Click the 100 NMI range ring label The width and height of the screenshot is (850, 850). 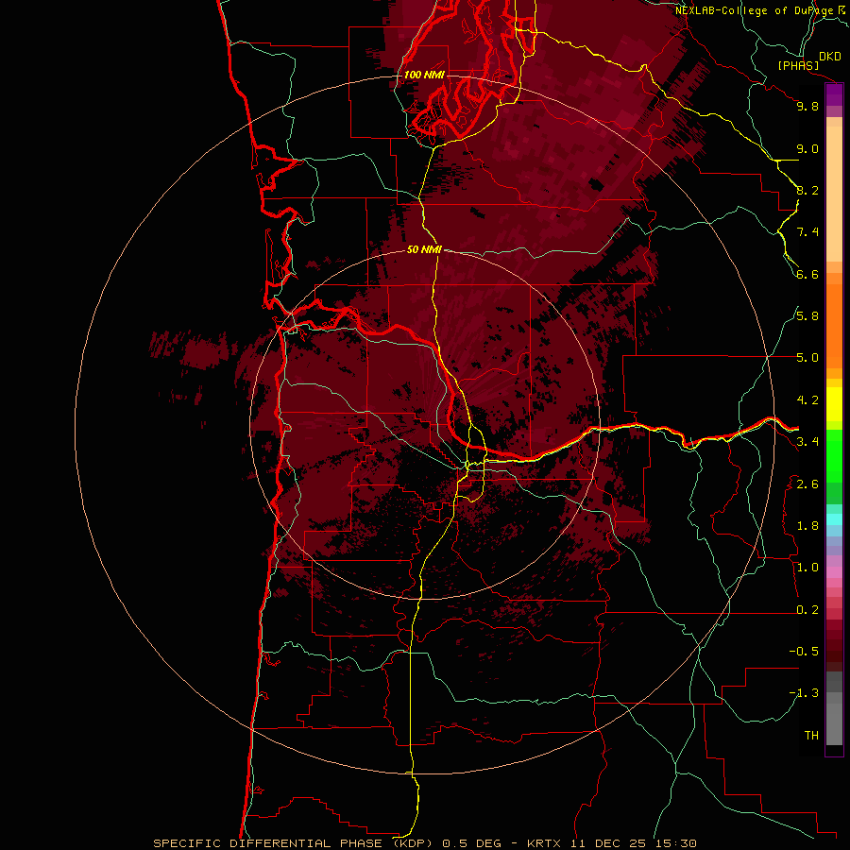(424, 75)
